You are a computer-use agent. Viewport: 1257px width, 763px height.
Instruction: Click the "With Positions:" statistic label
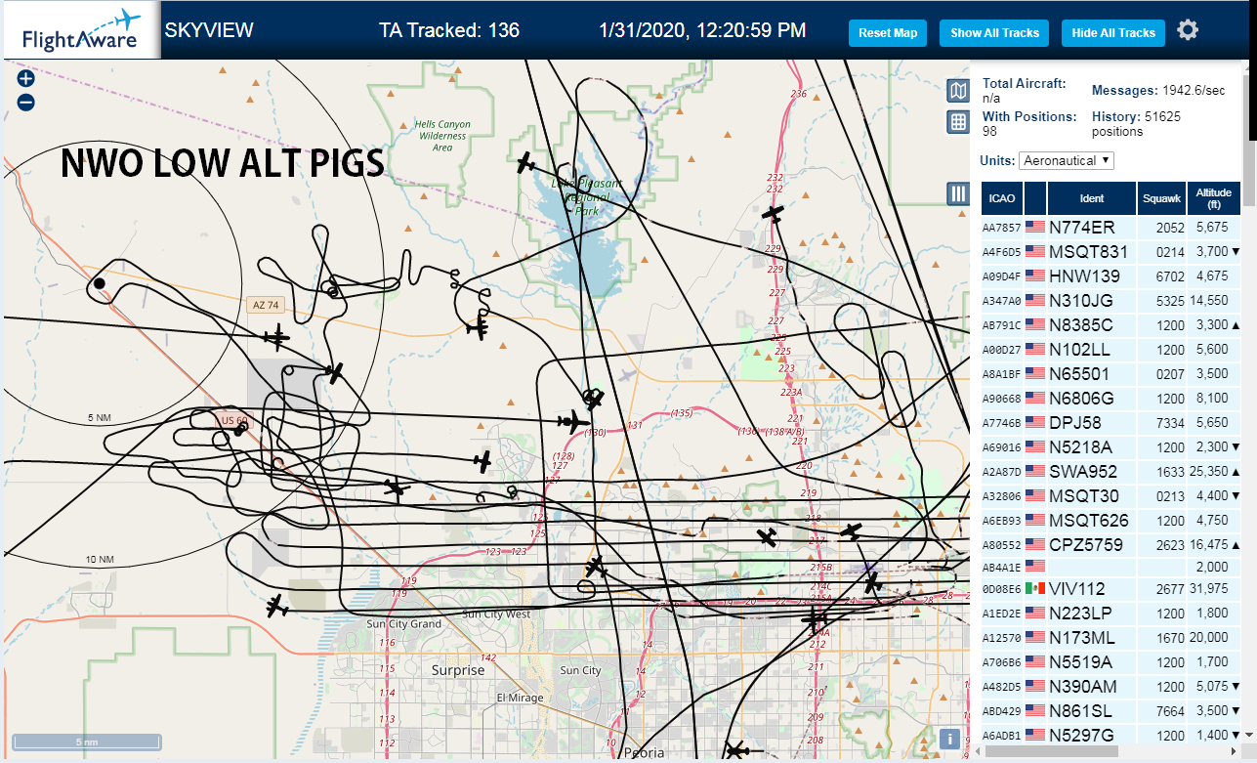(1028, 116)
